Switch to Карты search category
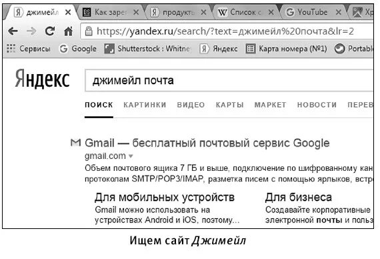The height and width of the screenshot is (259, 380). tap(230, 105)
